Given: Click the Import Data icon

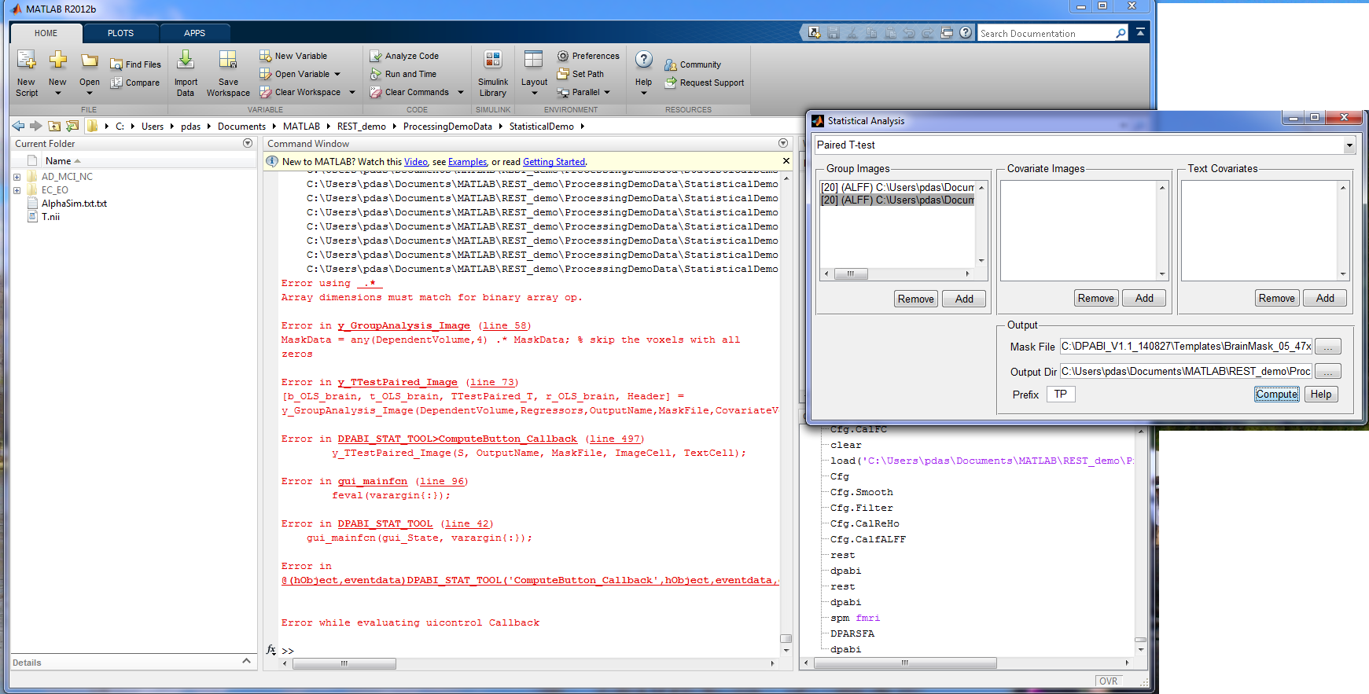Looking at the screenshot, I should point(186,60).
